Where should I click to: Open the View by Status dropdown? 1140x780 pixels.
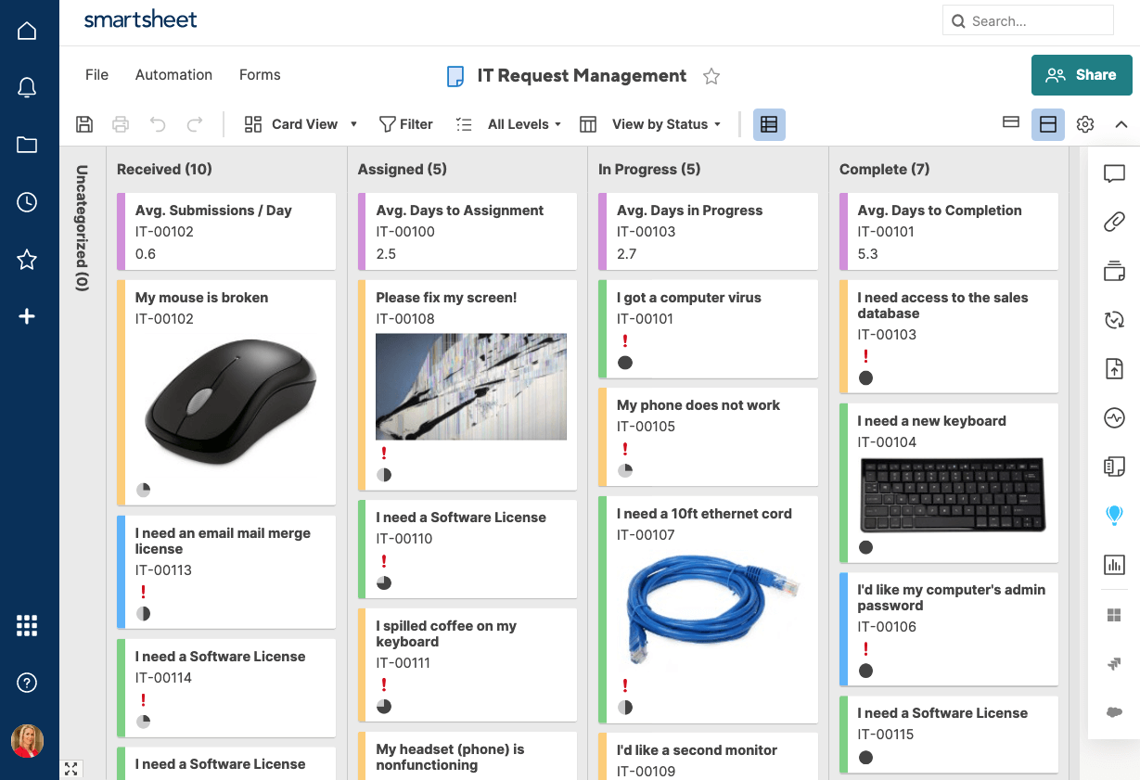click(x=665, y=124)
